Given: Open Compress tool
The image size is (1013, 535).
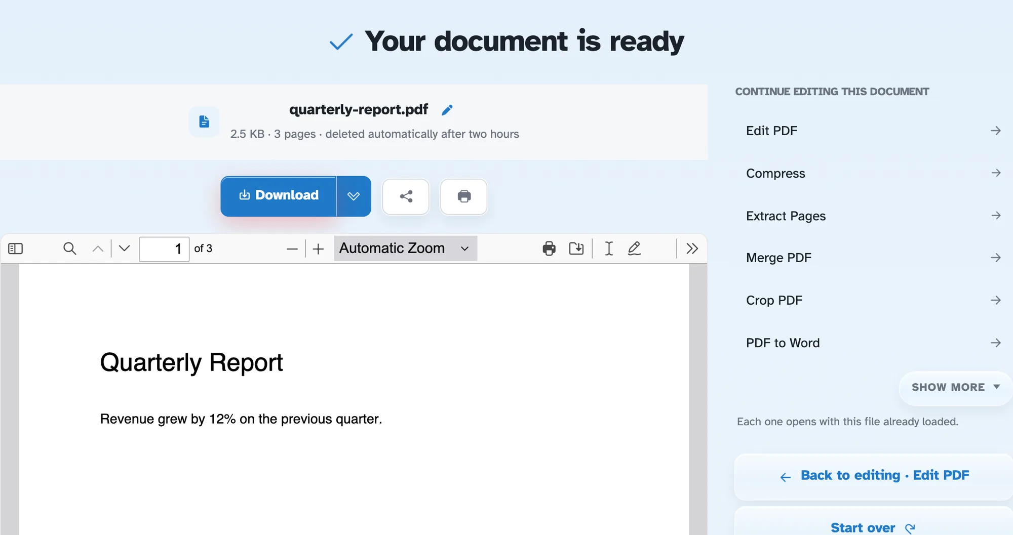Looking at the screenshot, I should [873, 173].
